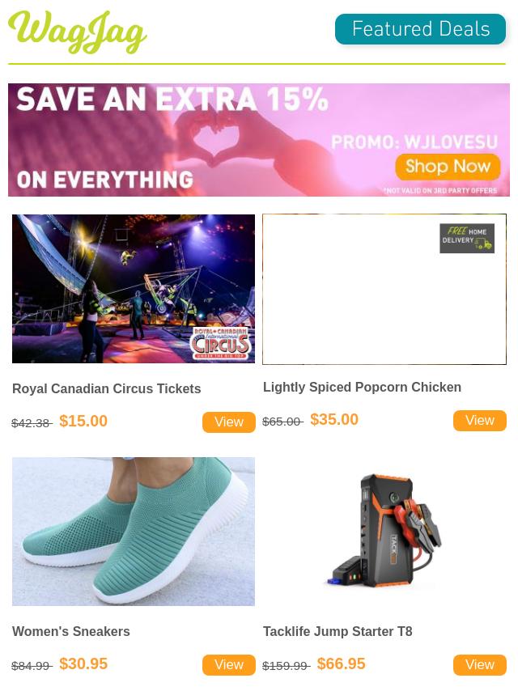Open the Royal Canadian Circus image

(x=133, y=289)
